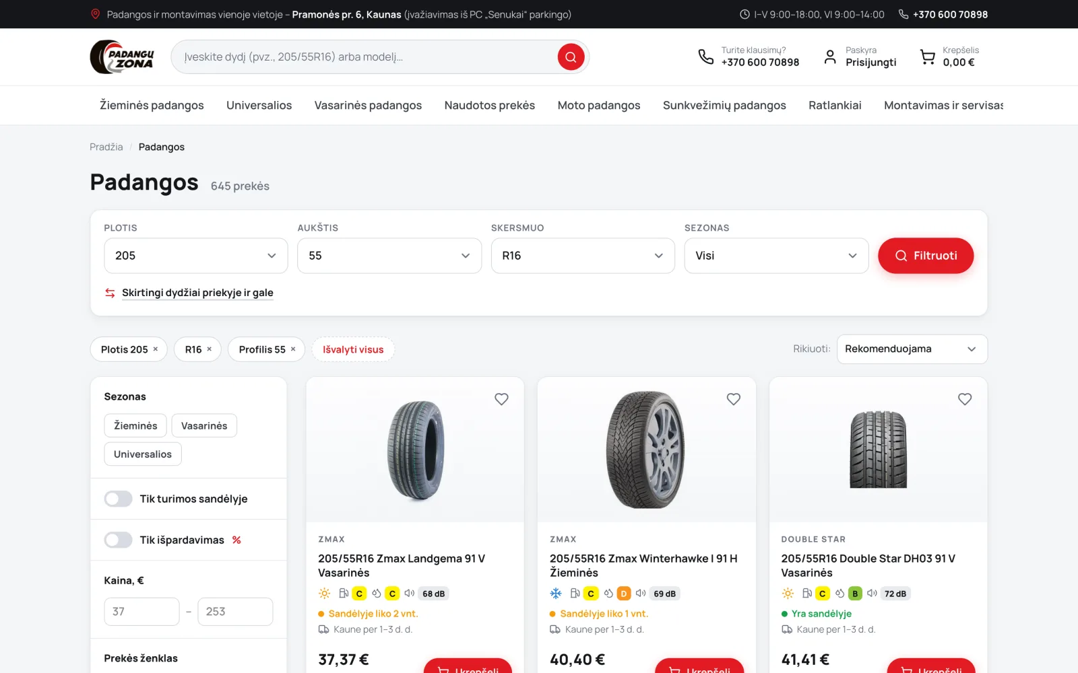This screenshot has height=673, width=1078.
Task: Select Žieminės season filter
Action: (135, 425)
